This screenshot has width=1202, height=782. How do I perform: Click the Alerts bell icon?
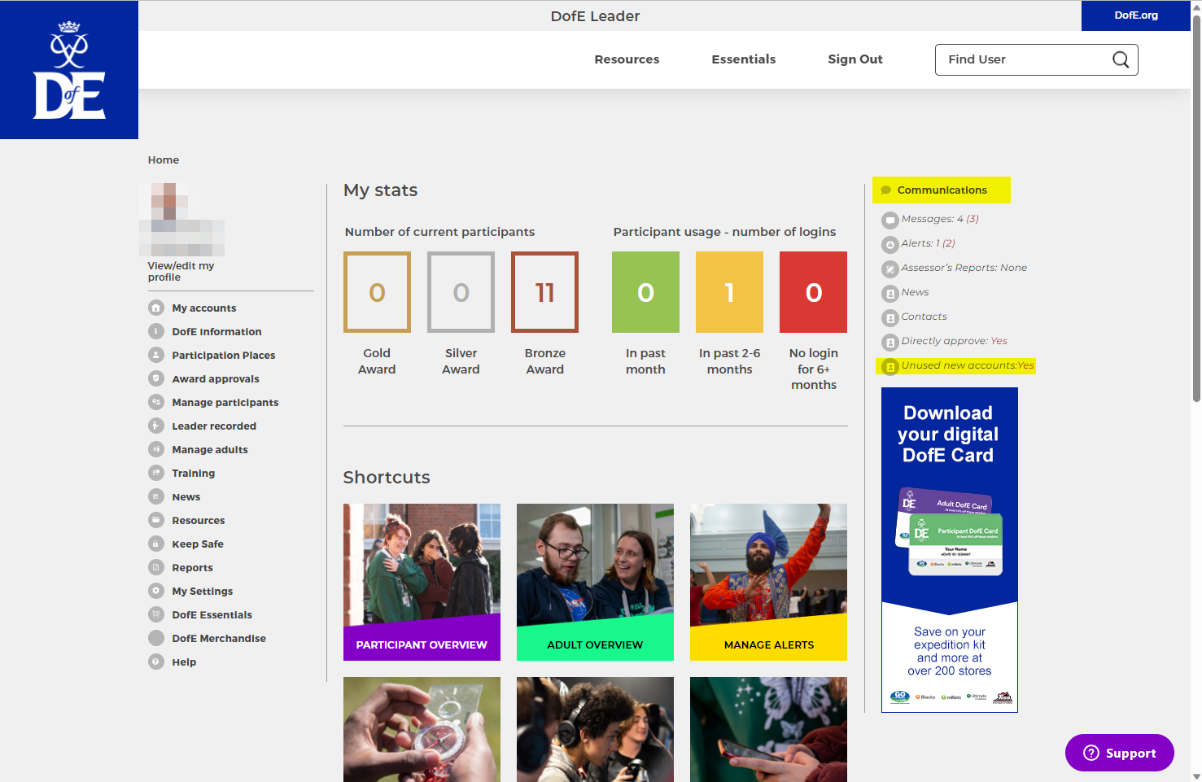tap(890, 245)
